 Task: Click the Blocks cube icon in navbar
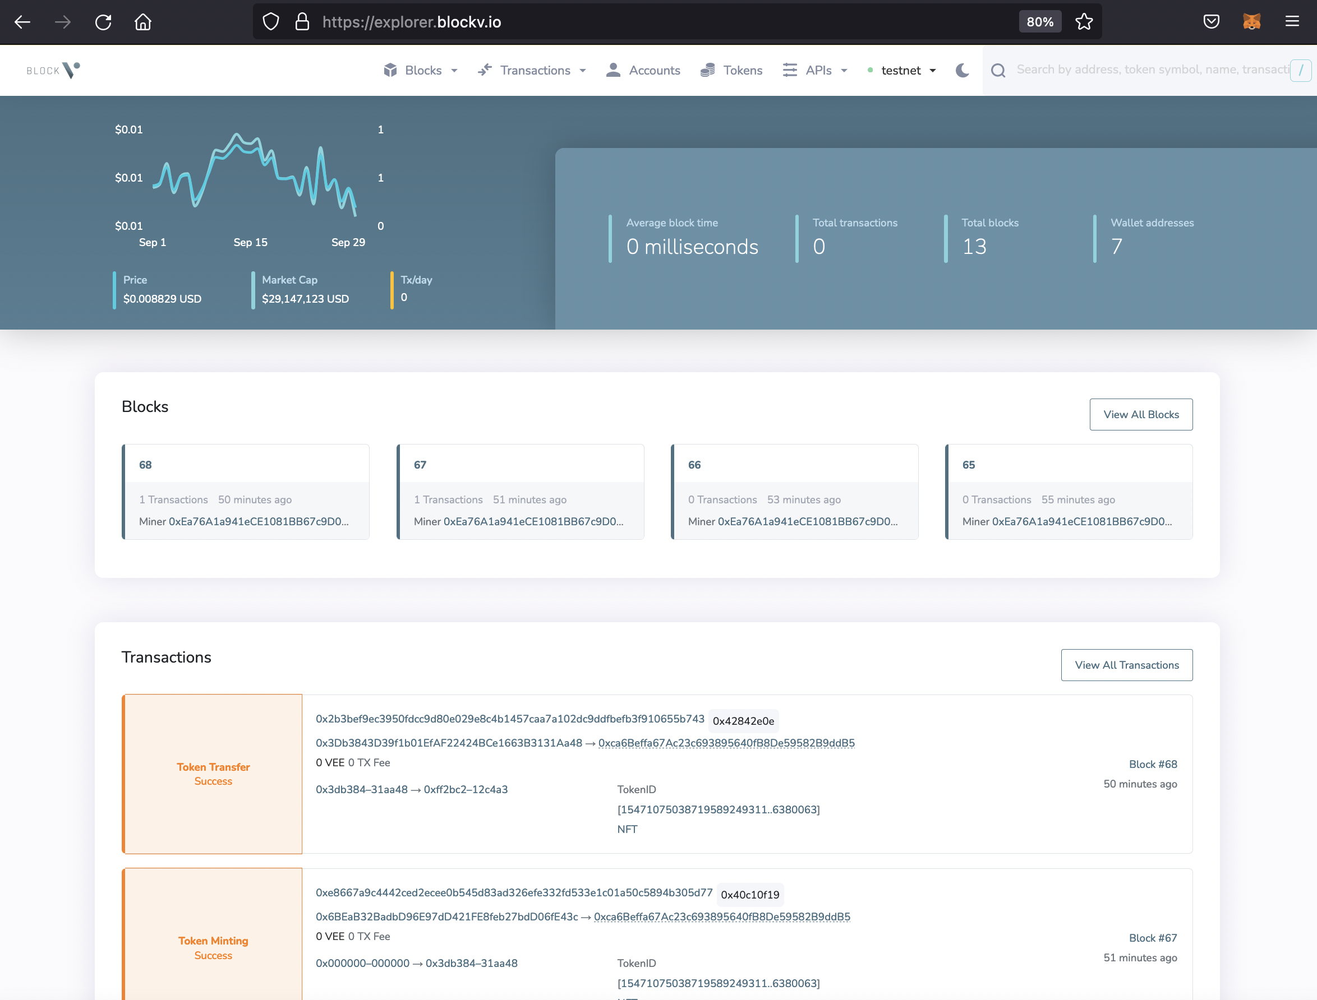click(x=390, y=70)
